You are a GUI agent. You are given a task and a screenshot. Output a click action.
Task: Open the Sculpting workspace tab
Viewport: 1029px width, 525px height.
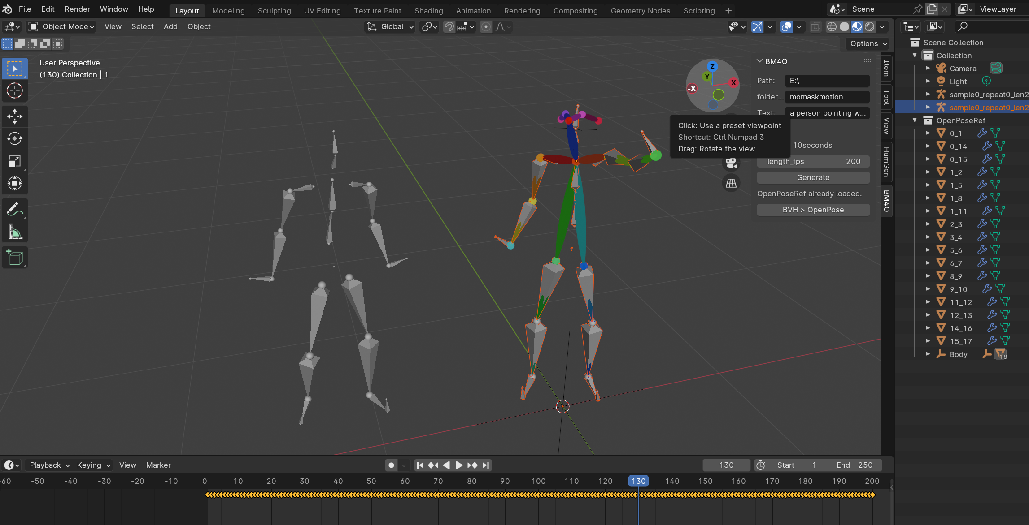click(274, 11)
